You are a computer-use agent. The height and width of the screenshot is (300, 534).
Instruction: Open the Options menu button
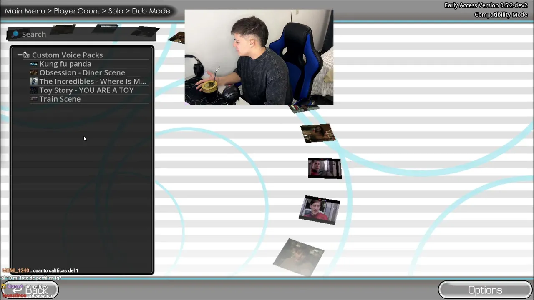485,290
